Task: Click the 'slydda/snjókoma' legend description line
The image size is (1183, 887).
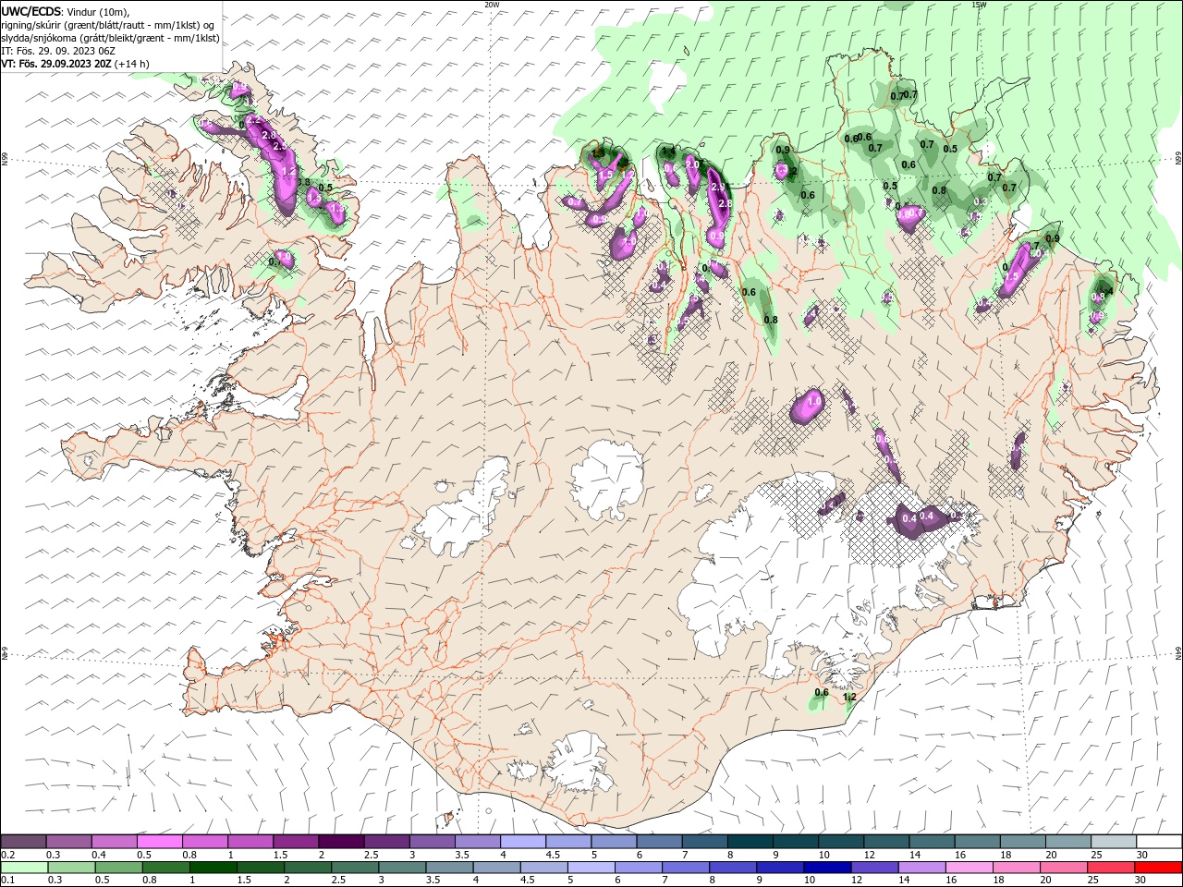Action: 111,38
